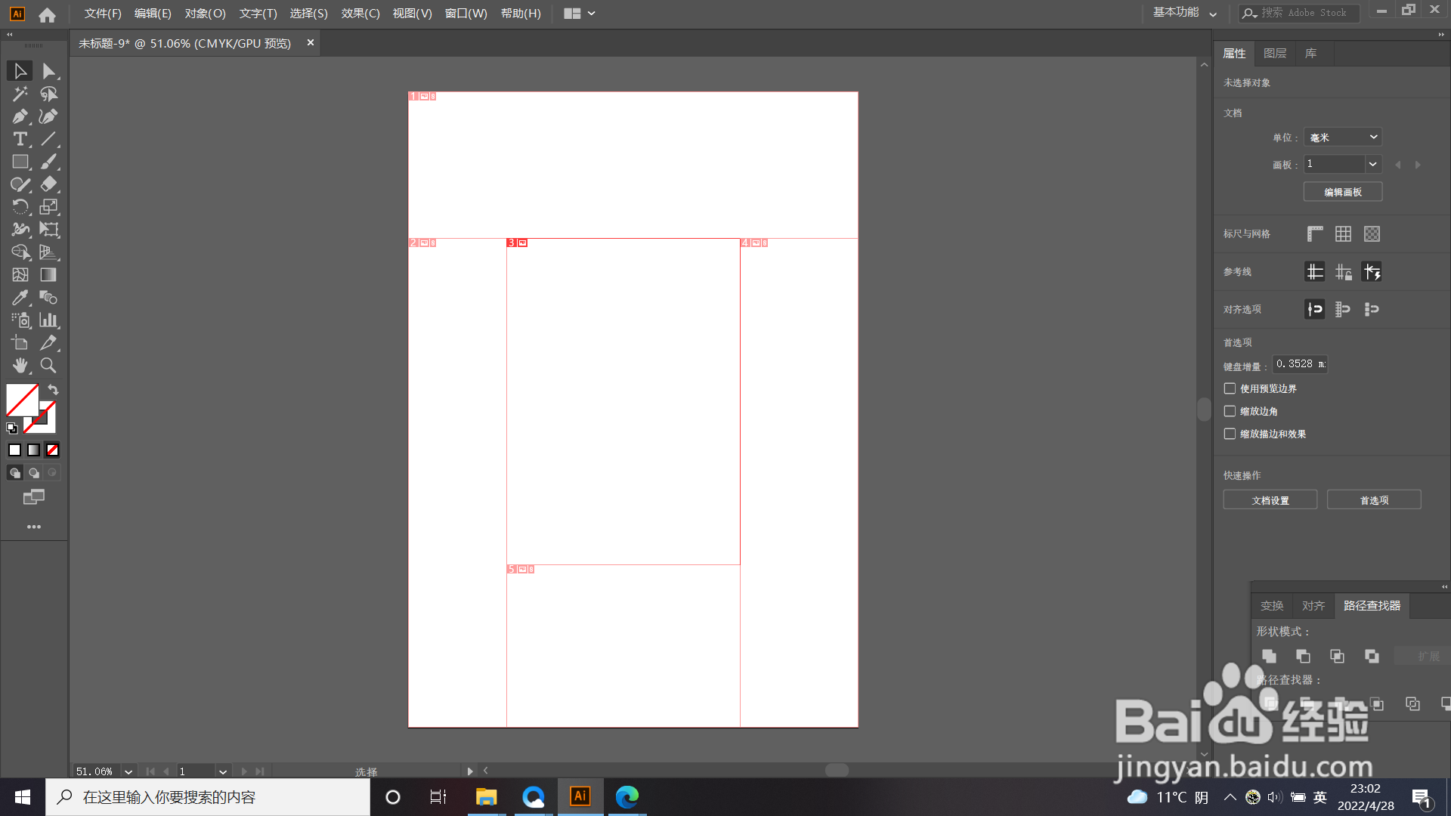The width and height of the screenshot is (1451, 816).
Task: Click the 文档设置 button
Action: click(x=1270, y=500)
